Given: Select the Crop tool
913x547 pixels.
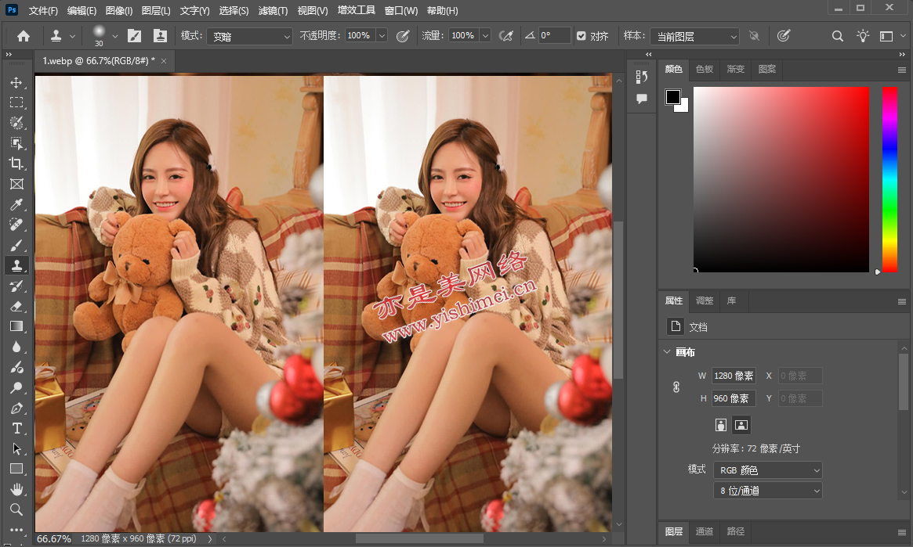Looking at the screenshot, I should tap(16, 164).
